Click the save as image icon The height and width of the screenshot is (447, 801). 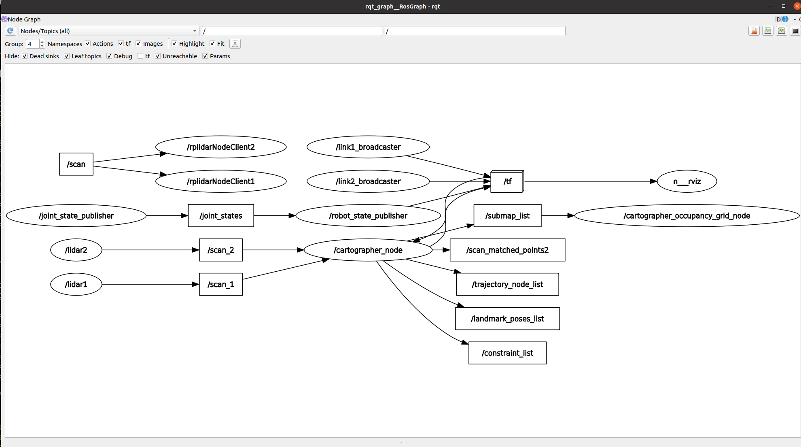tap(795, 31)
